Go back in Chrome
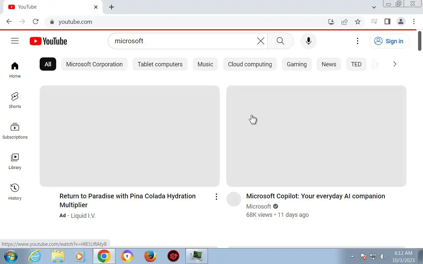423x264 pixels. (x=9, y=22)
